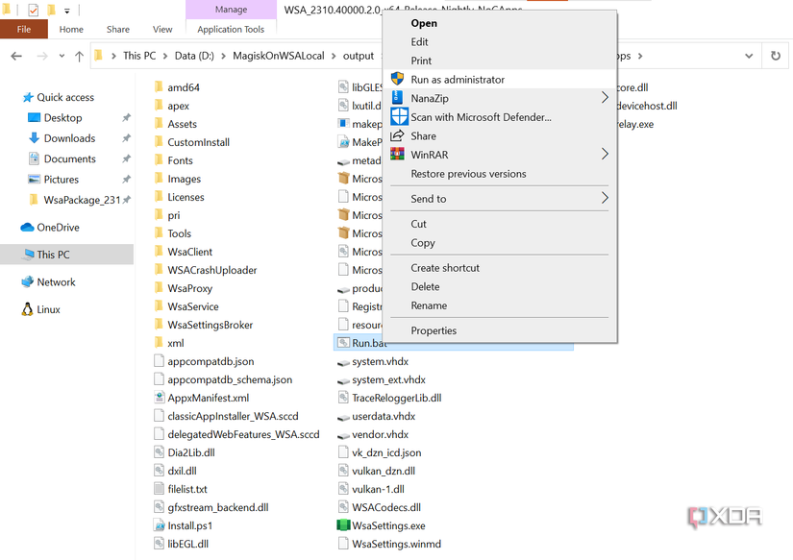Click the Run as administrator shield icon
Image resolution: width=793 pixels, height=560 pixels.
tap(398, 79)
